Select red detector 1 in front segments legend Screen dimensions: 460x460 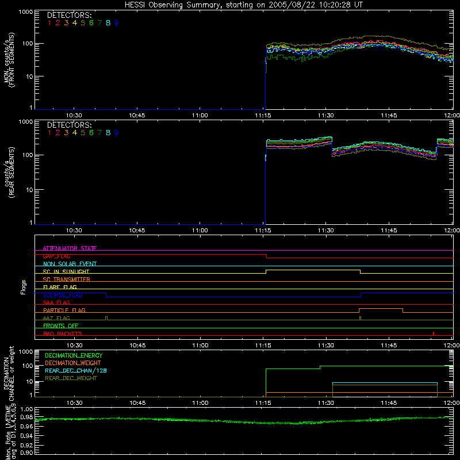pos(49,23)
